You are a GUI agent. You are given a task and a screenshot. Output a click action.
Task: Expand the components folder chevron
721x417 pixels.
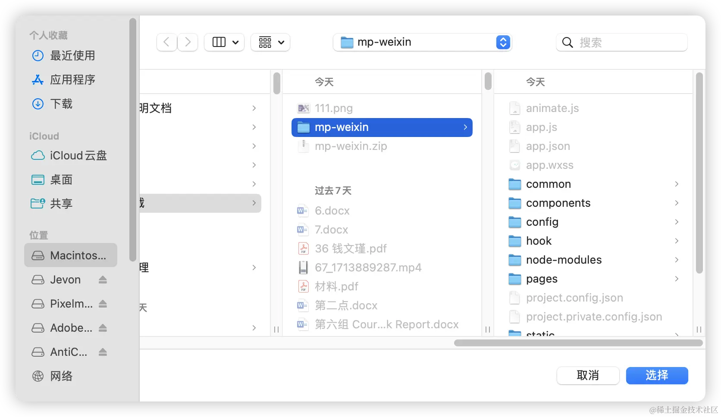[x=677, y=203]
